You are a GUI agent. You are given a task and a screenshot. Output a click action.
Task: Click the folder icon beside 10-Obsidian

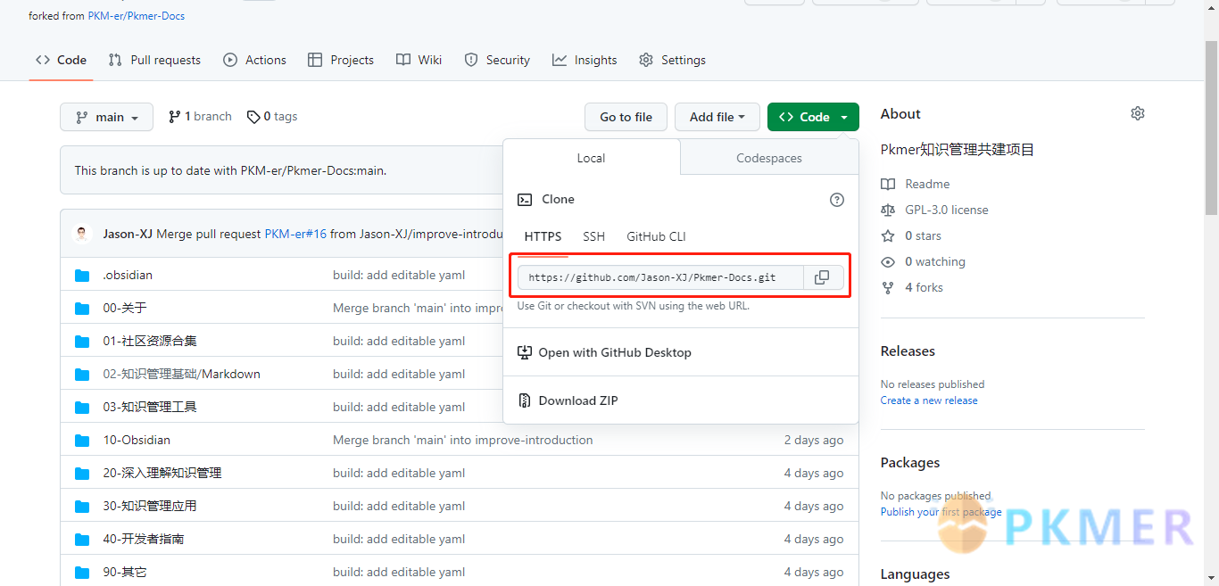pos(82,440)
